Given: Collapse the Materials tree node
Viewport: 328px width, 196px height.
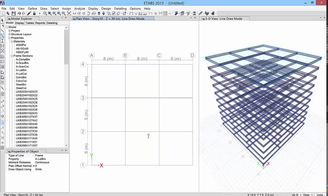Looking at the screenshot, I should [x=12, y=41].
